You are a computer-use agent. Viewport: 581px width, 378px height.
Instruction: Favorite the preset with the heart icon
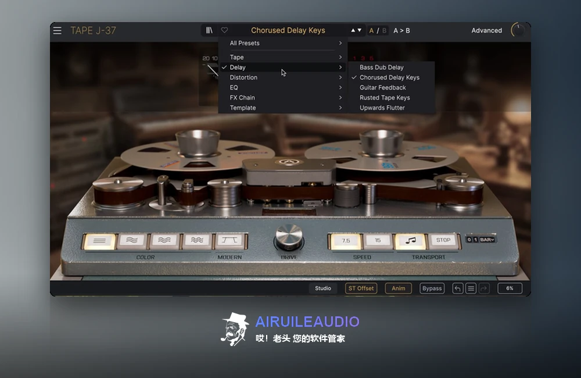click(x=224, y=30)
